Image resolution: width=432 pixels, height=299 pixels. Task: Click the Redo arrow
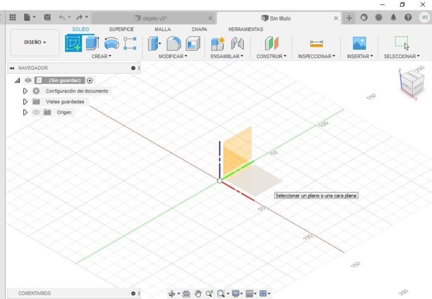[x=79, y=18]
